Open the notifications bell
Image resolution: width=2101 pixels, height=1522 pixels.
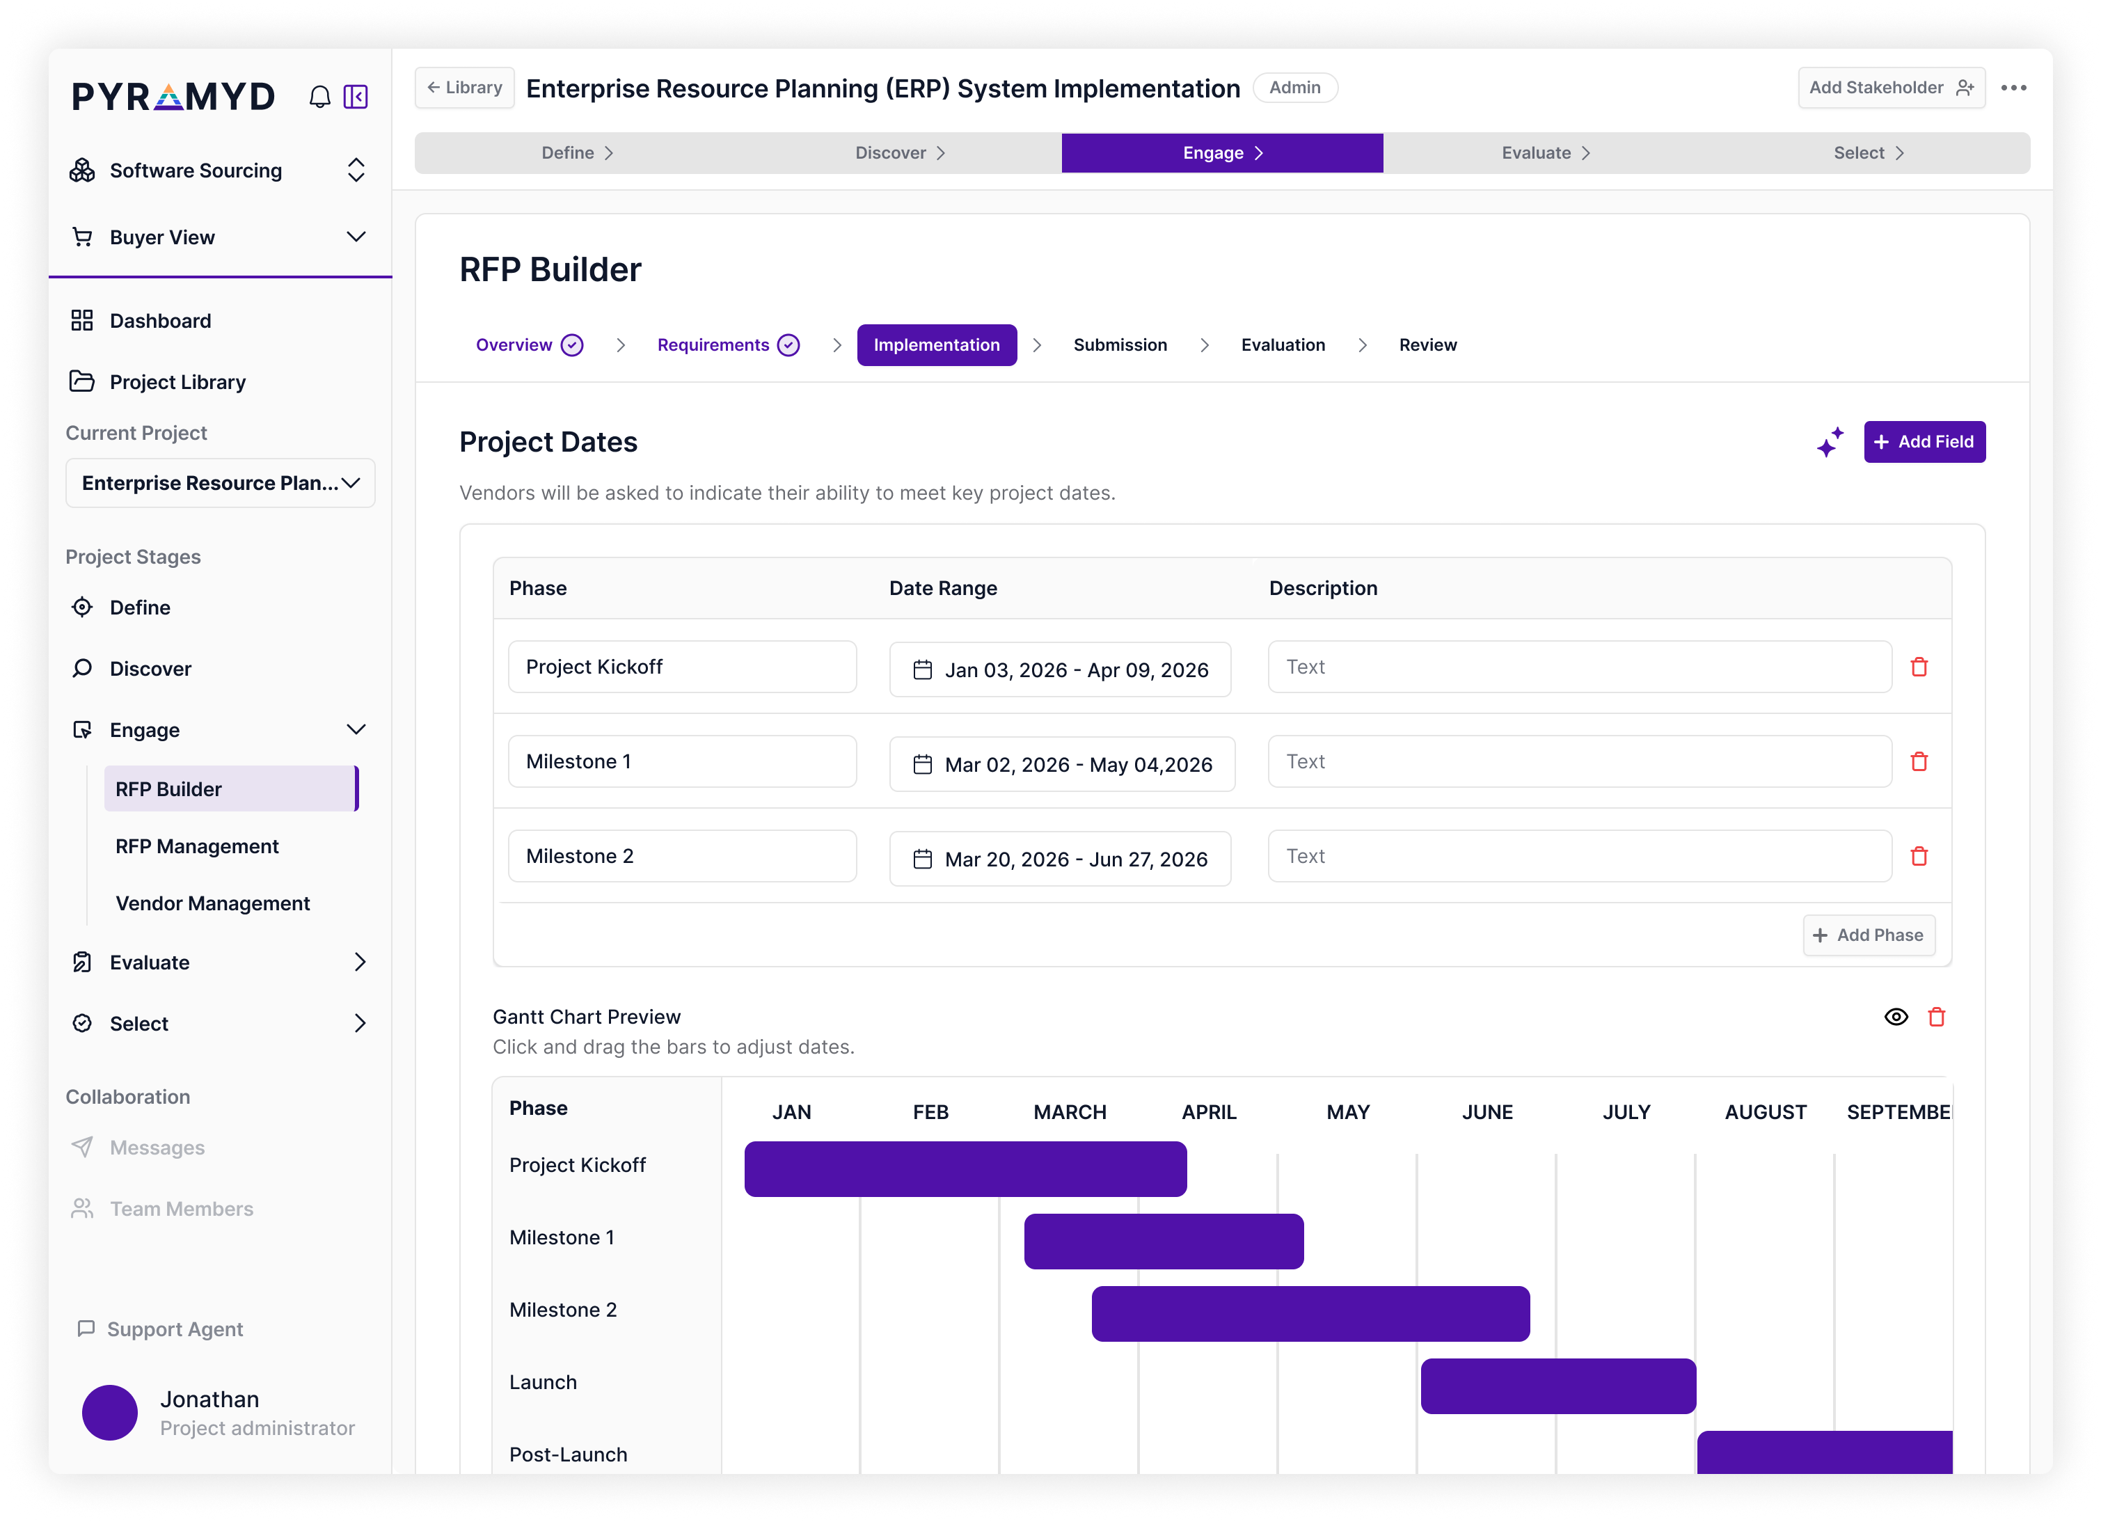pos(319,96)
